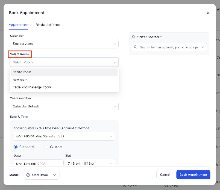Image resolution: width=220 pixels, height=190 pixels.
Task: Choose new room from the list
Action: point(64,80)
